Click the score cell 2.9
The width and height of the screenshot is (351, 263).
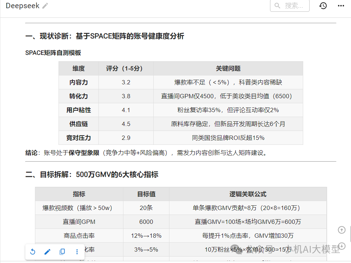[126, 138]
